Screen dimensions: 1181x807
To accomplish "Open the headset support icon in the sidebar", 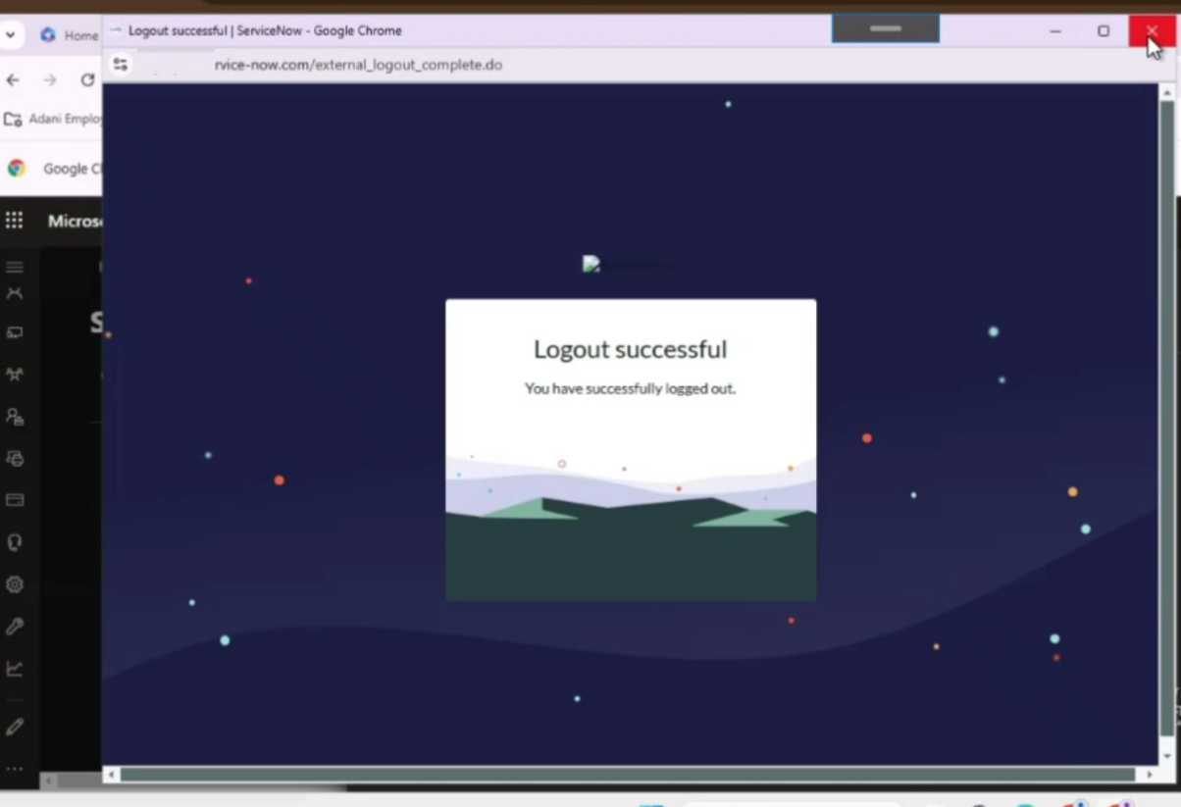I will click(x=14, y=541).
